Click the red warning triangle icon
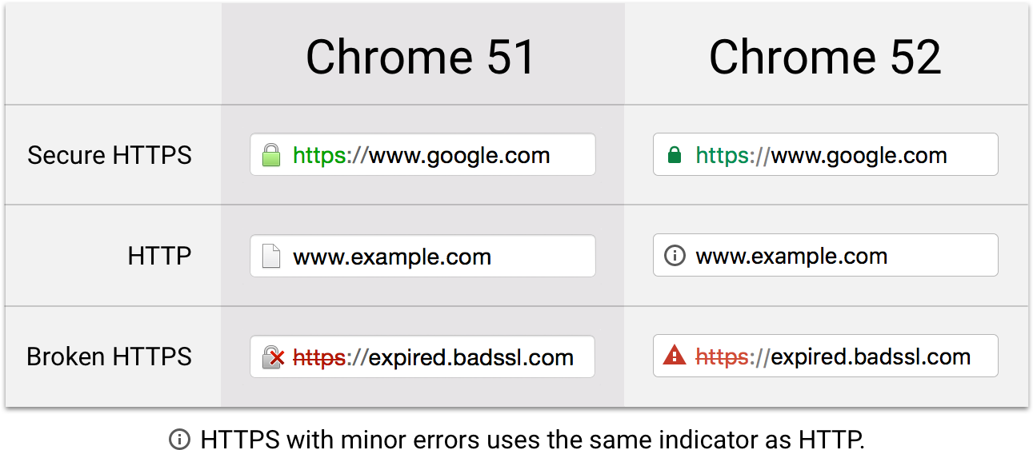 pyautogui.click(x=675, y=356)
